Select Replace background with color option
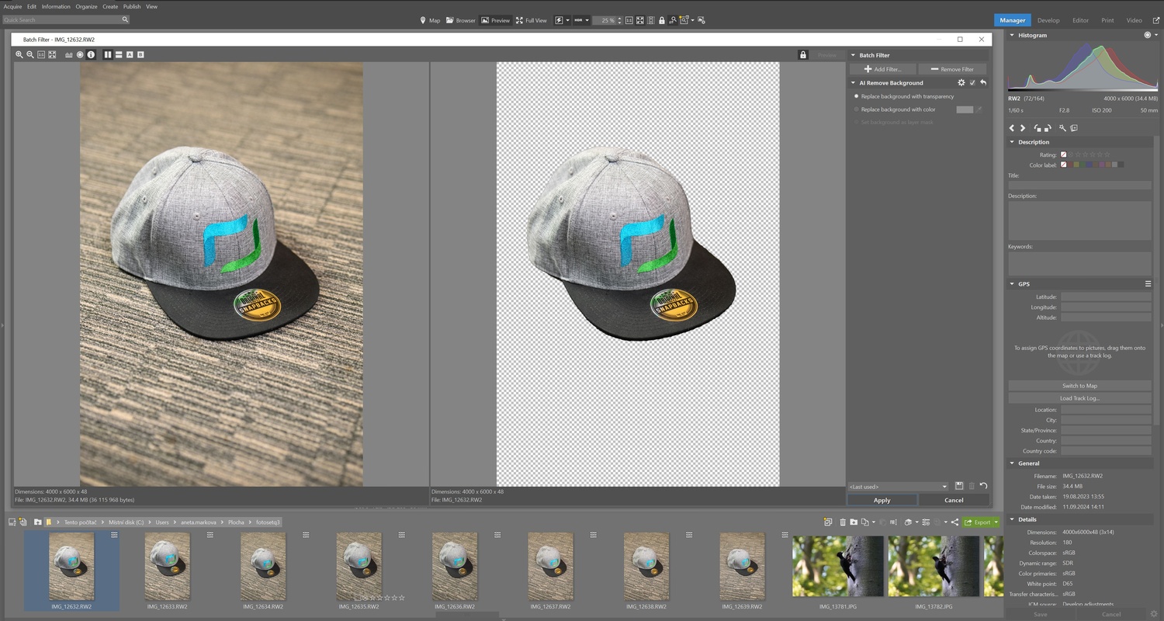This screenshot has height=621, width=1164. 895,109
